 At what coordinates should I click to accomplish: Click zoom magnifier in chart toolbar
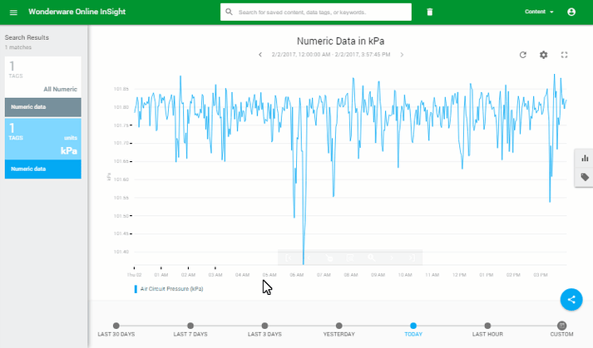point(372,257)
